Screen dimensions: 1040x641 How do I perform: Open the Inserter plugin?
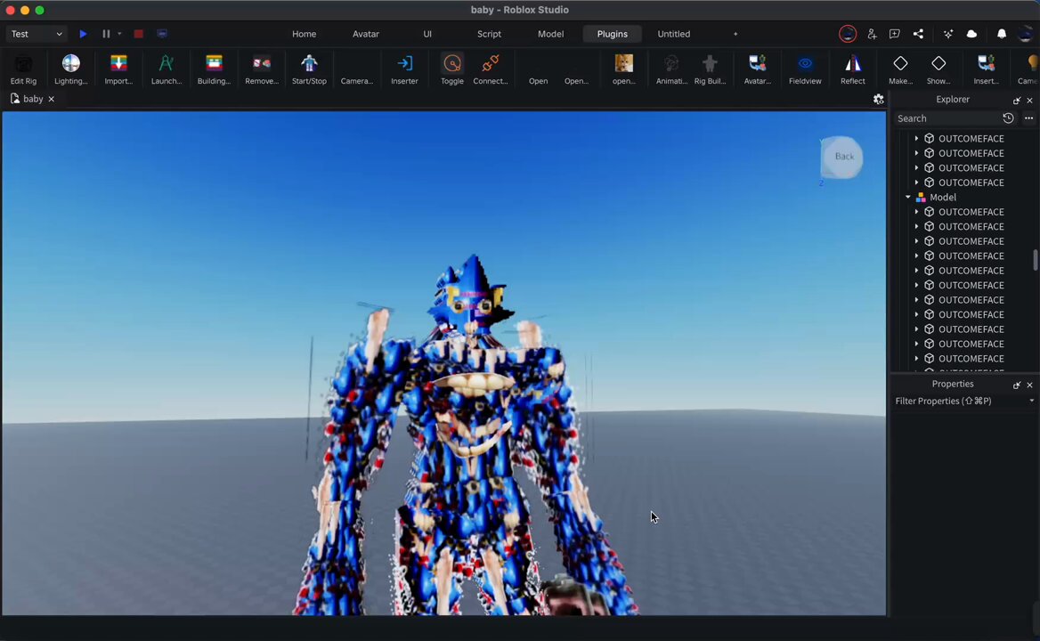(x=404, y=69)
